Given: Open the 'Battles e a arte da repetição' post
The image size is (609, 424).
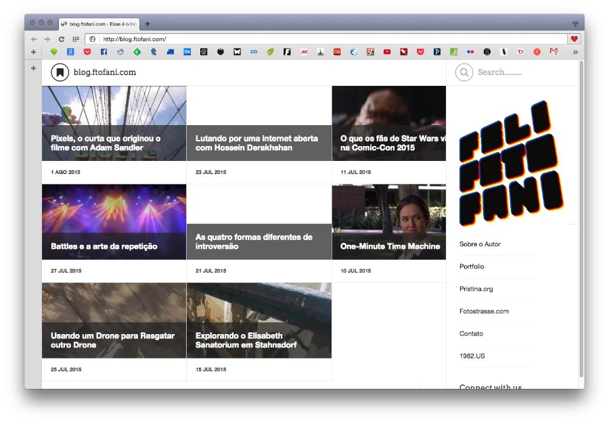Looking at the screenshot, I should [104, 246].
